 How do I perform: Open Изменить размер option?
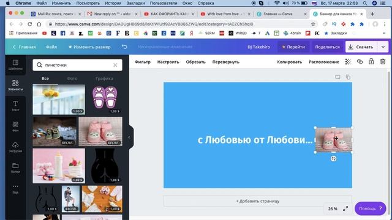[89, 47]
